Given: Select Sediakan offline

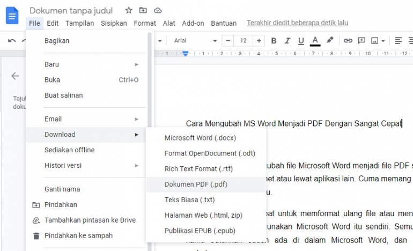Looking at the screenshot, I should pos(86,150).
